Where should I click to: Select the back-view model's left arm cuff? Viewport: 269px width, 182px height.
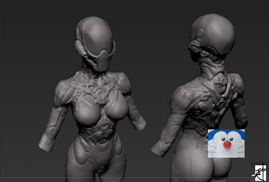tap(159, 149)
